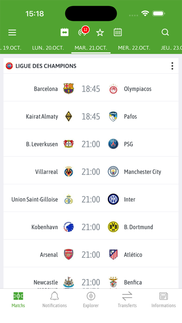Open the search magnifier
Image resolution: width=182 pixels, height=323 pixels.
pyautogui.click(x=165, y=32)
